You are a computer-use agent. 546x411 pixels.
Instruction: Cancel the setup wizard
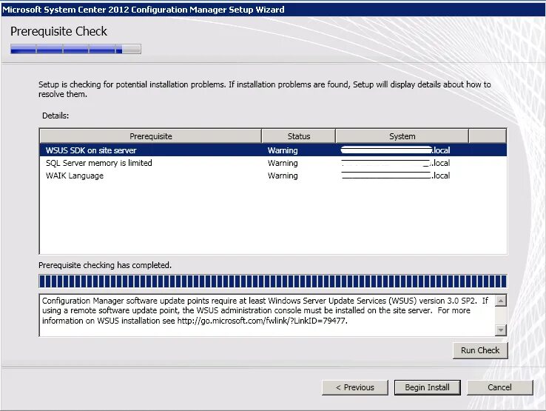point(499,387)
